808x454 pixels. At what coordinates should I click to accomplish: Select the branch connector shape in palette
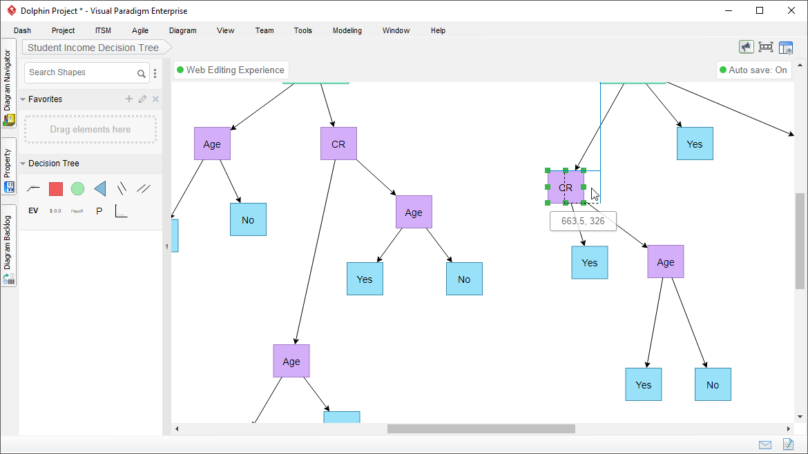click(34, 189)
